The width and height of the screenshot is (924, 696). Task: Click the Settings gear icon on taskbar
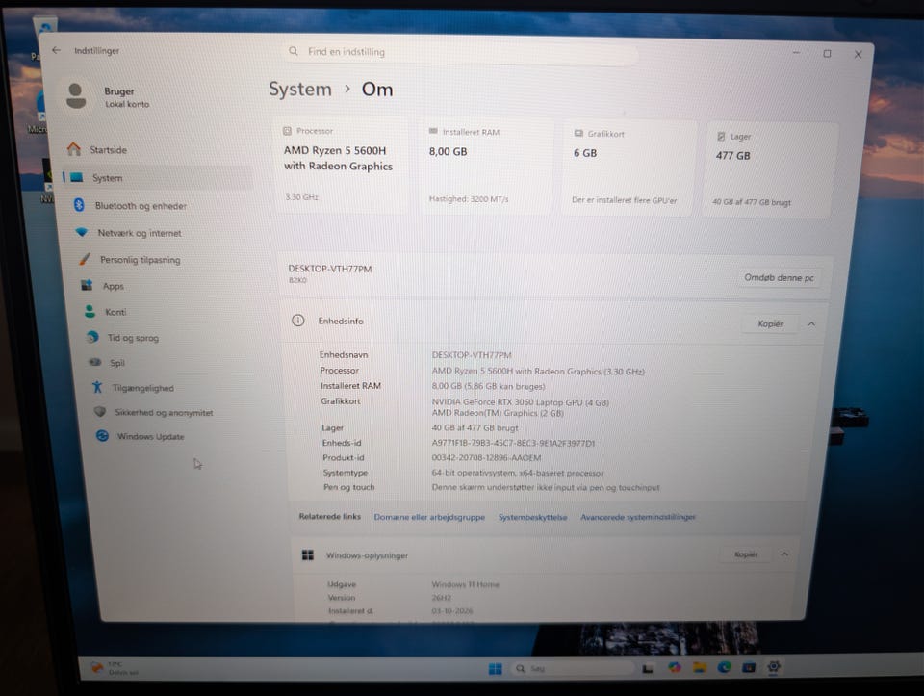774,666
